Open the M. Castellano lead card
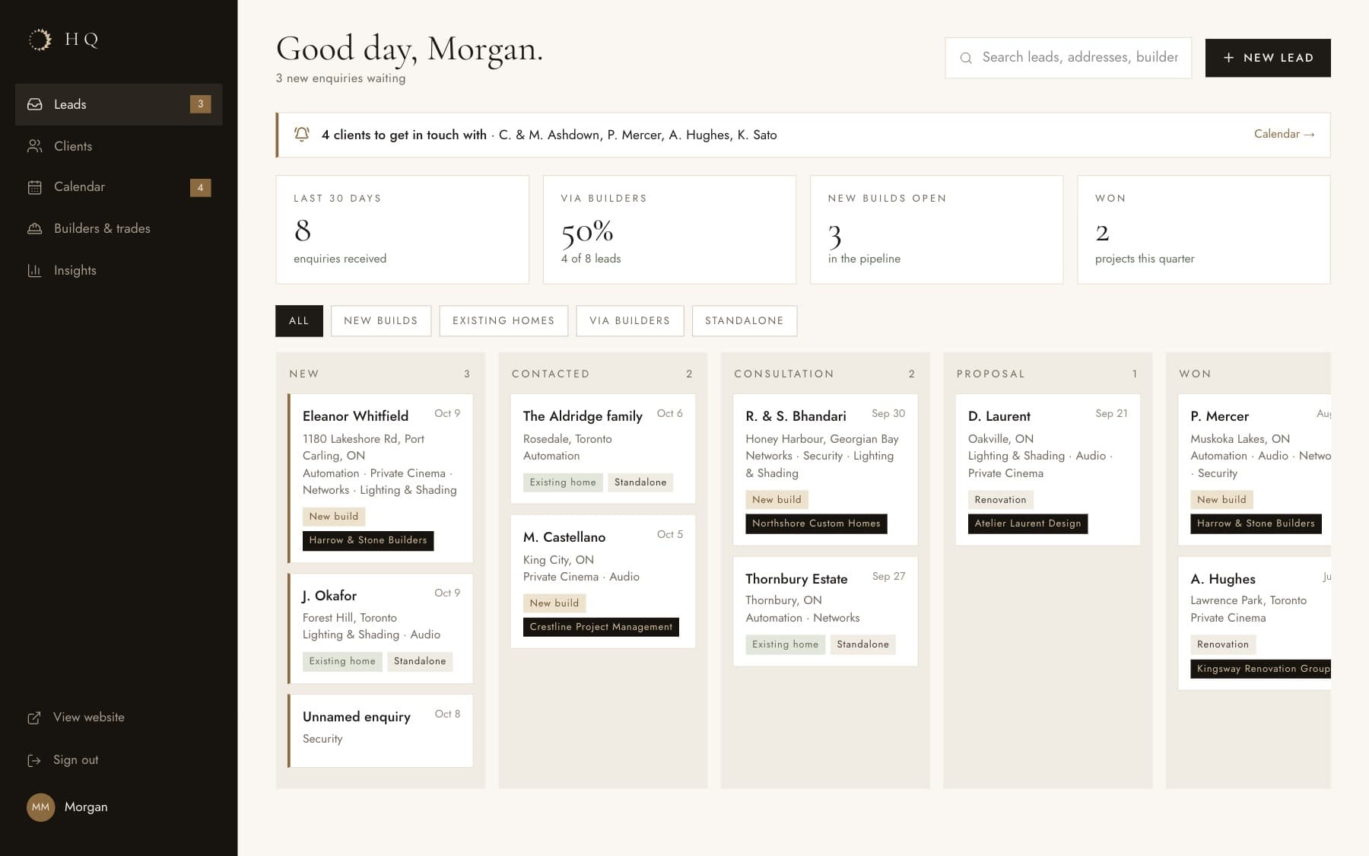This screenshot has height=856, width=1369. tap(603, 581)
